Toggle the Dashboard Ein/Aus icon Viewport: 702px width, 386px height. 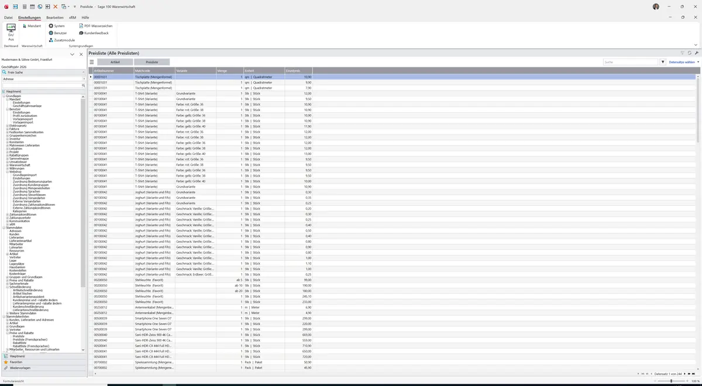[11, 32]
